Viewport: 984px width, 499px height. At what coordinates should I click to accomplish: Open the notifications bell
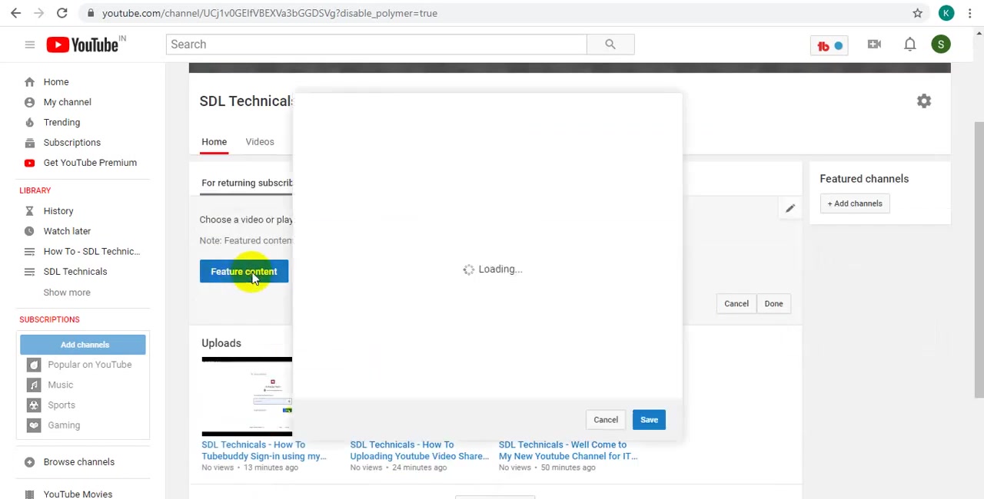[909, 45]
